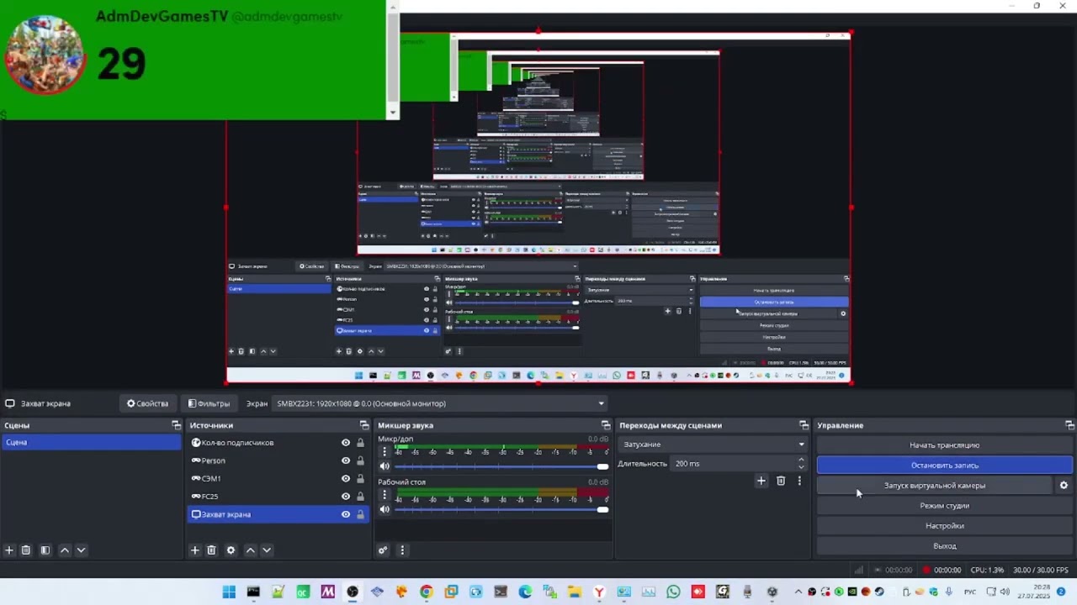Hide the Person source eye icon
1077x605 pixels.
click(346, 460)
